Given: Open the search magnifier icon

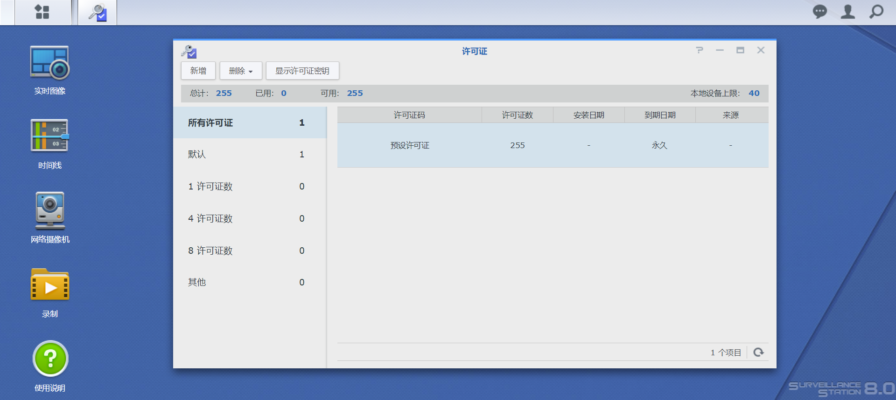Looking at the screenshot, I should [x=876, y=12].
